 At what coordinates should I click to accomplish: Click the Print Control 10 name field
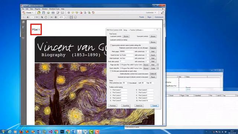pos(145,100)
